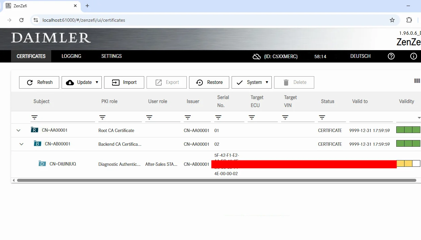Screen dimensions: 421x240
Task: Click the Backend CA Certifica... cell
Action: (x=120, y=144)
